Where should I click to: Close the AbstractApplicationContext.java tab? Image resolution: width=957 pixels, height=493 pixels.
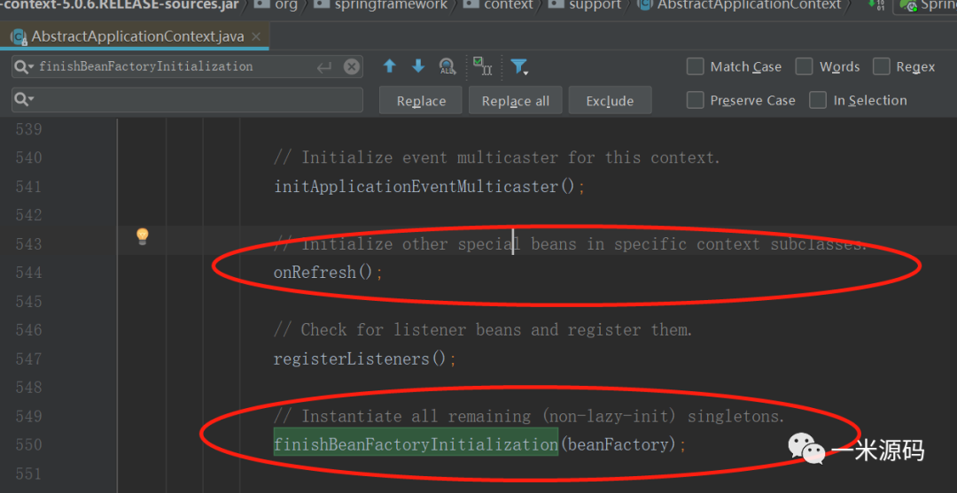(x=256, y=37)
